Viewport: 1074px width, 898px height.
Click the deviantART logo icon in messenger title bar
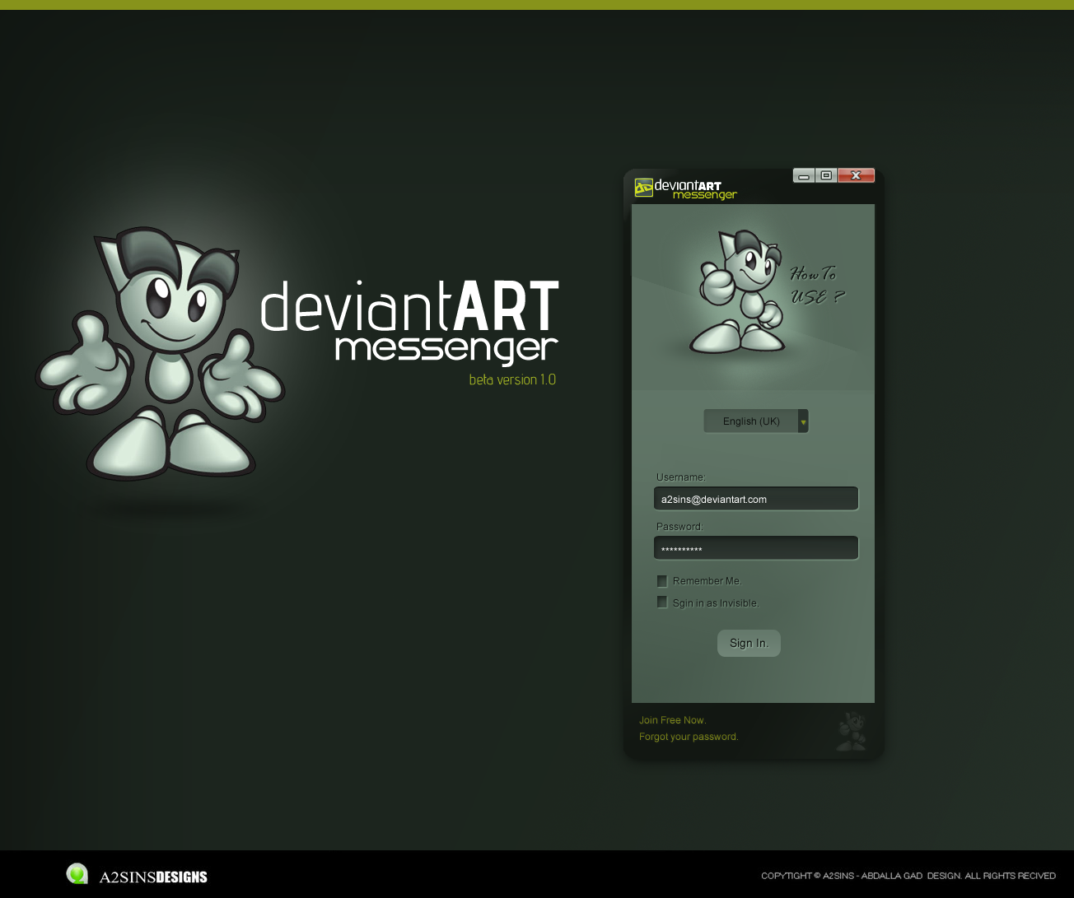click(643, 188)
